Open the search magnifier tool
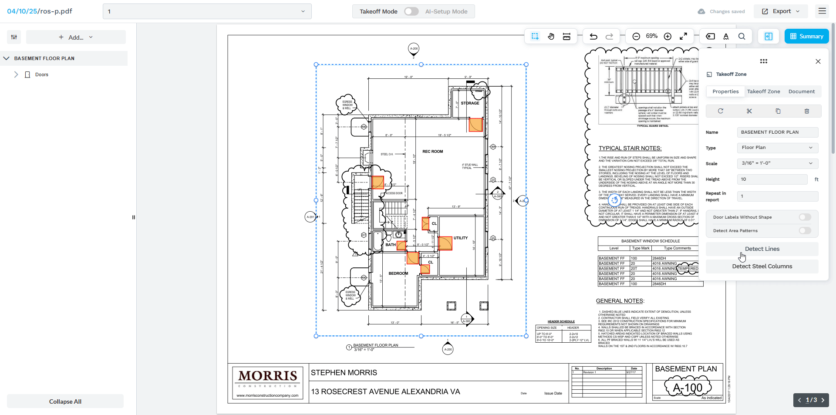 click(x=742, y=37)
